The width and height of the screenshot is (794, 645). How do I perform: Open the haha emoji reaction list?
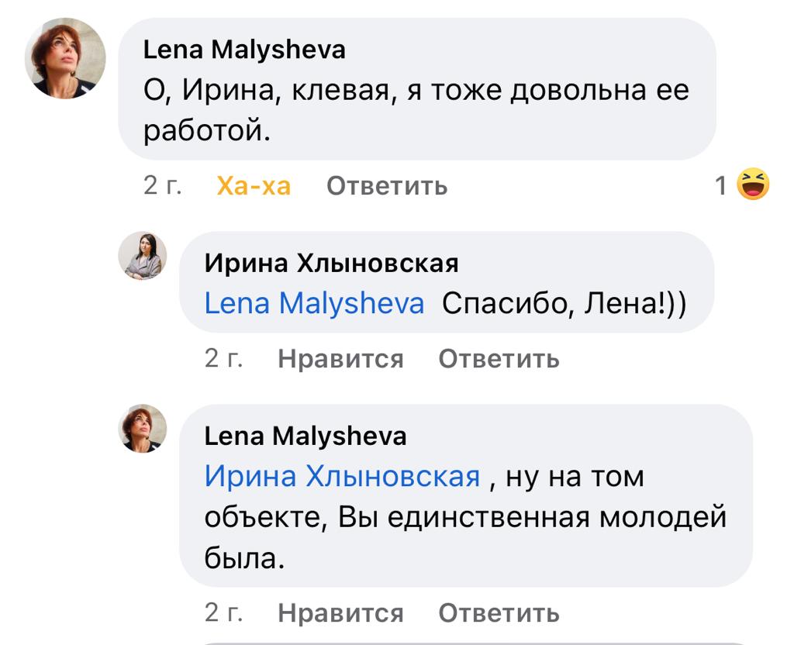click(x=752, y=185)
